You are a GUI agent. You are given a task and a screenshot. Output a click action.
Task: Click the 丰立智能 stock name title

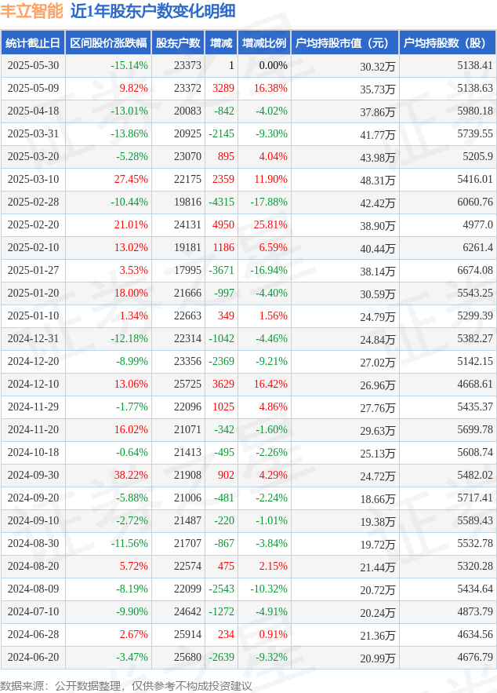pyautogui.click(x=32, y=11)
